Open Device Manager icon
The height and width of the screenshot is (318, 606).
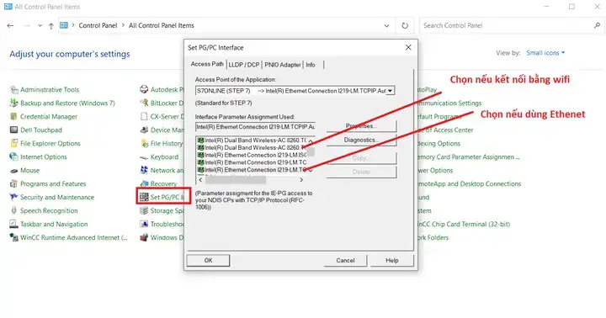[144, 130]
